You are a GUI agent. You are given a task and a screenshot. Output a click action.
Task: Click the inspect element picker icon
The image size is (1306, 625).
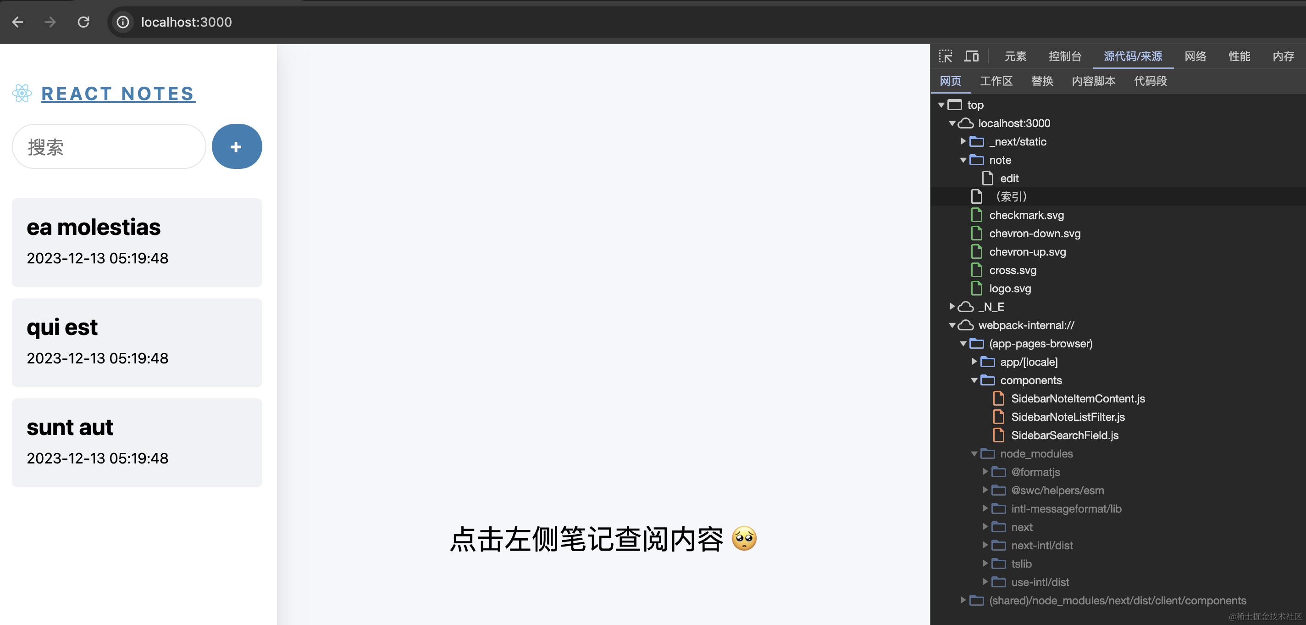point(946,56)
